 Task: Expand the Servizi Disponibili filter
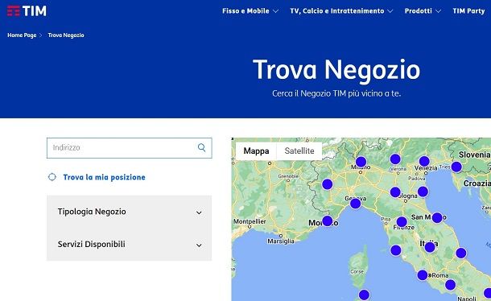pos(130,245)
